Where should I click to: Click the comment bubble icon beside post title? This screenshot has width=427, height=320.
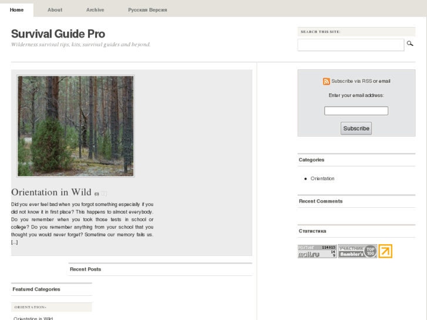point(104,193)
